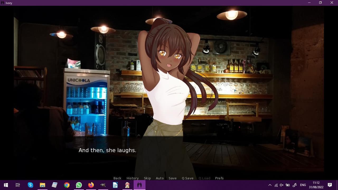Open WhatsApp from the taskbar
338x190 pixels.
[79, 185]
